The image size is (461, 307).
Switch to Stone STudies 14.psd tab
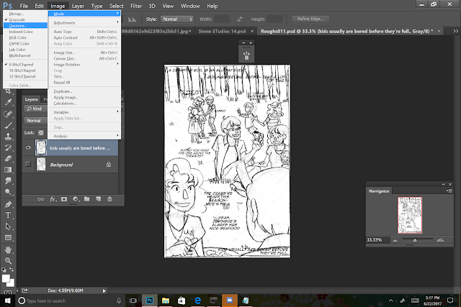pos(223,31)
